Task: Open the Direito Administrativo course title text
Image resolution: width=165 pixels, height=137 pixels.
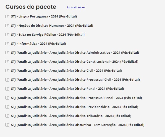Action: click(75, 52)
